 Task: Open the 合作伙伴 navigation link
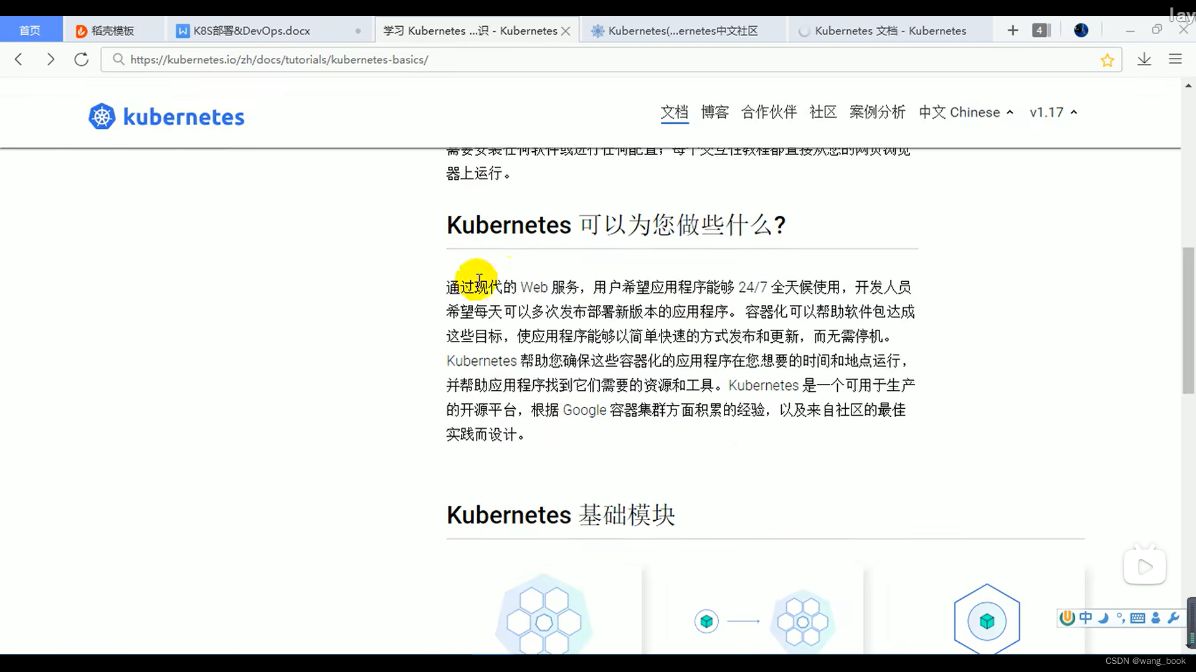point(769,112)
